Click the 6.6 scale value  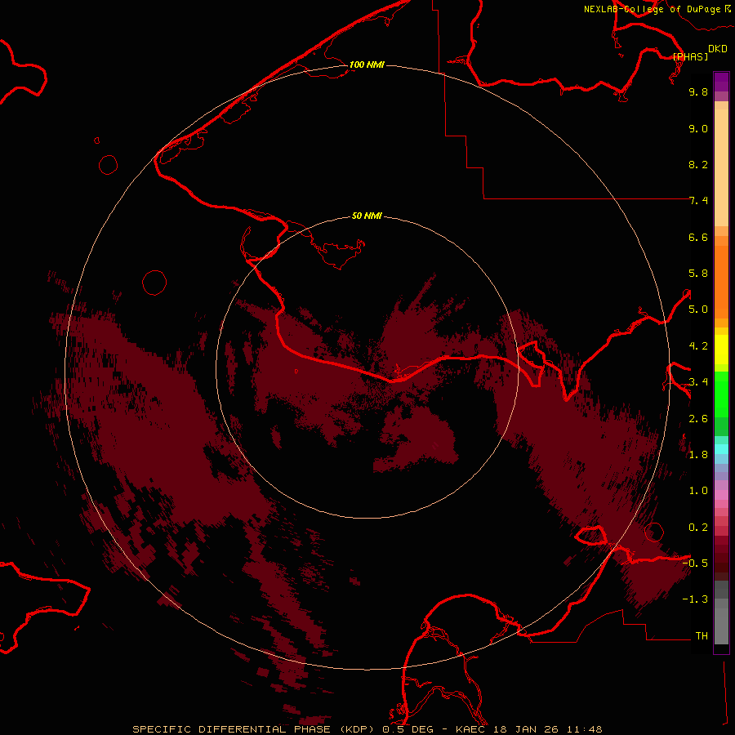tap(698, 237)
